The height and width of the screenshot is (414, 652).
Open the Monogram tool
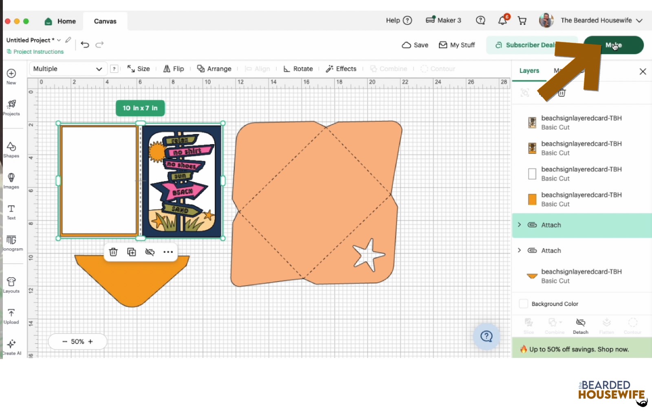click(x=11, y=243)
